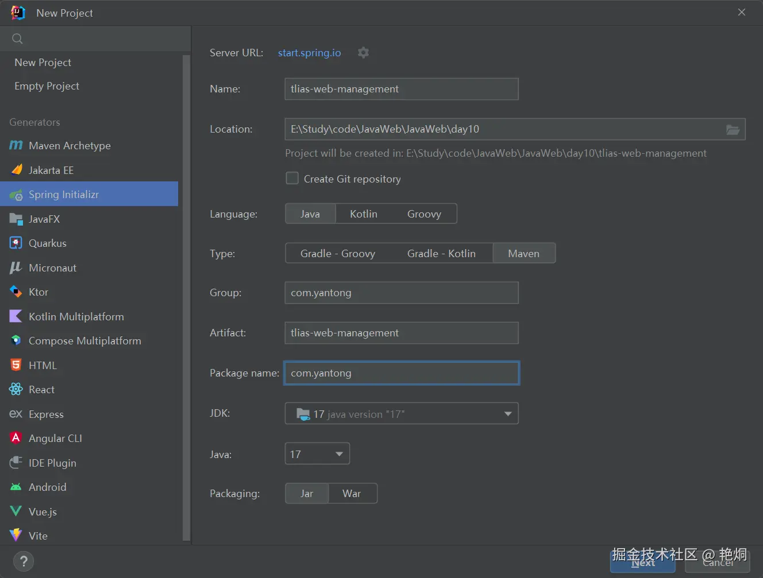Click the JavaFX folder icon
Screen dimensions: 763x578
[x=16, y=219]
